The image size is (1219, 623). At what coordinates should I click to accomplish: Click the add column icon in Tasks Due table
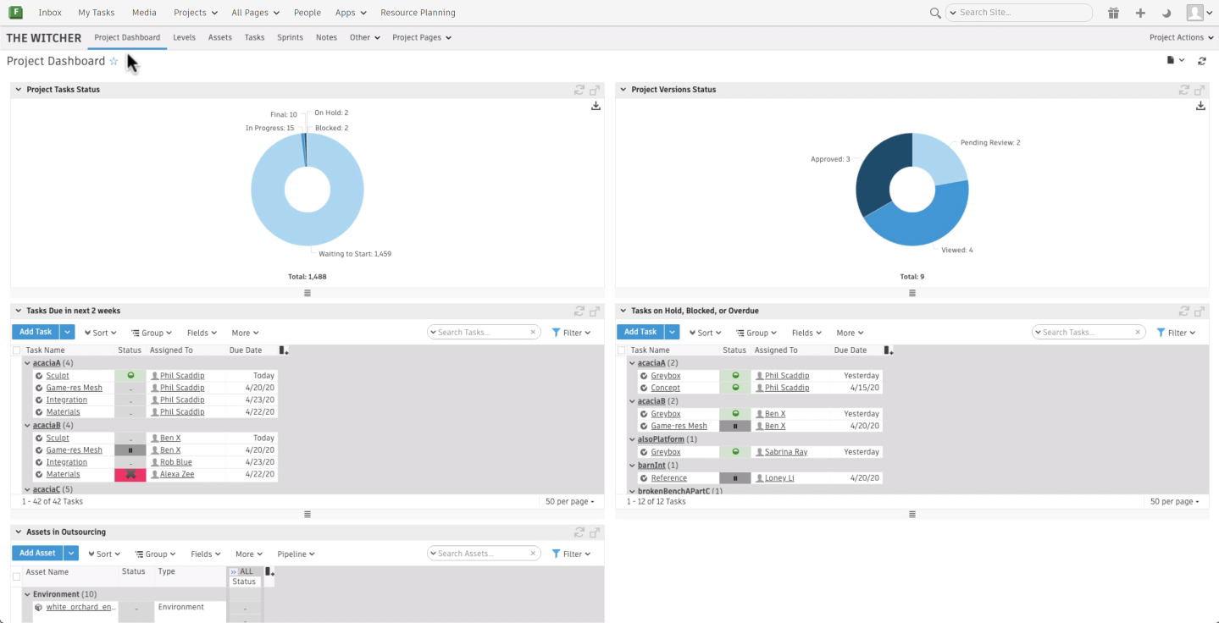284,350
